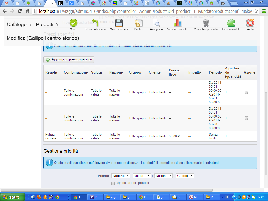
Task: Launch Chrome from the quick launch bar
Action: [57, 197]
